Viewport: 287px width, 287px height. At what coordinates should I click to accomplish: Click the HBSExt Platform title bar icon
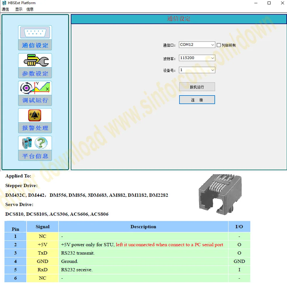[4, 3]
